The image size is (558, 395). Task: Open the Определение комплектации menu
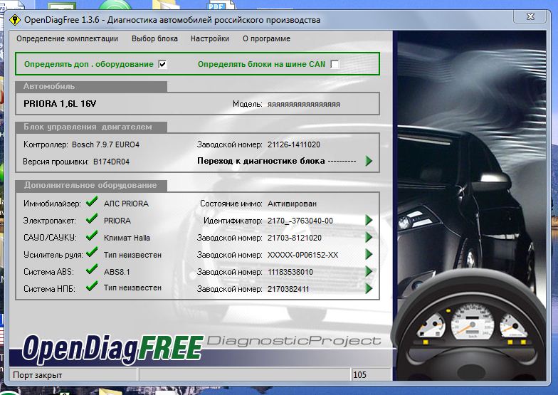point(67,38)
